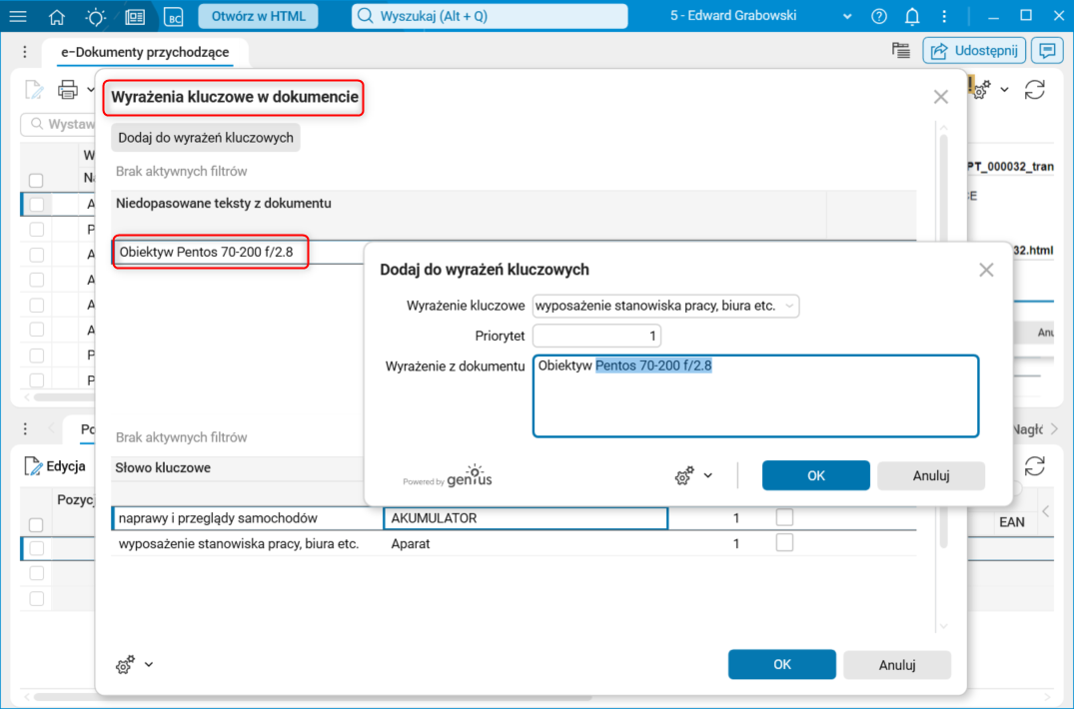
Task: Select the Aparat cell
Action: (526, 544)
